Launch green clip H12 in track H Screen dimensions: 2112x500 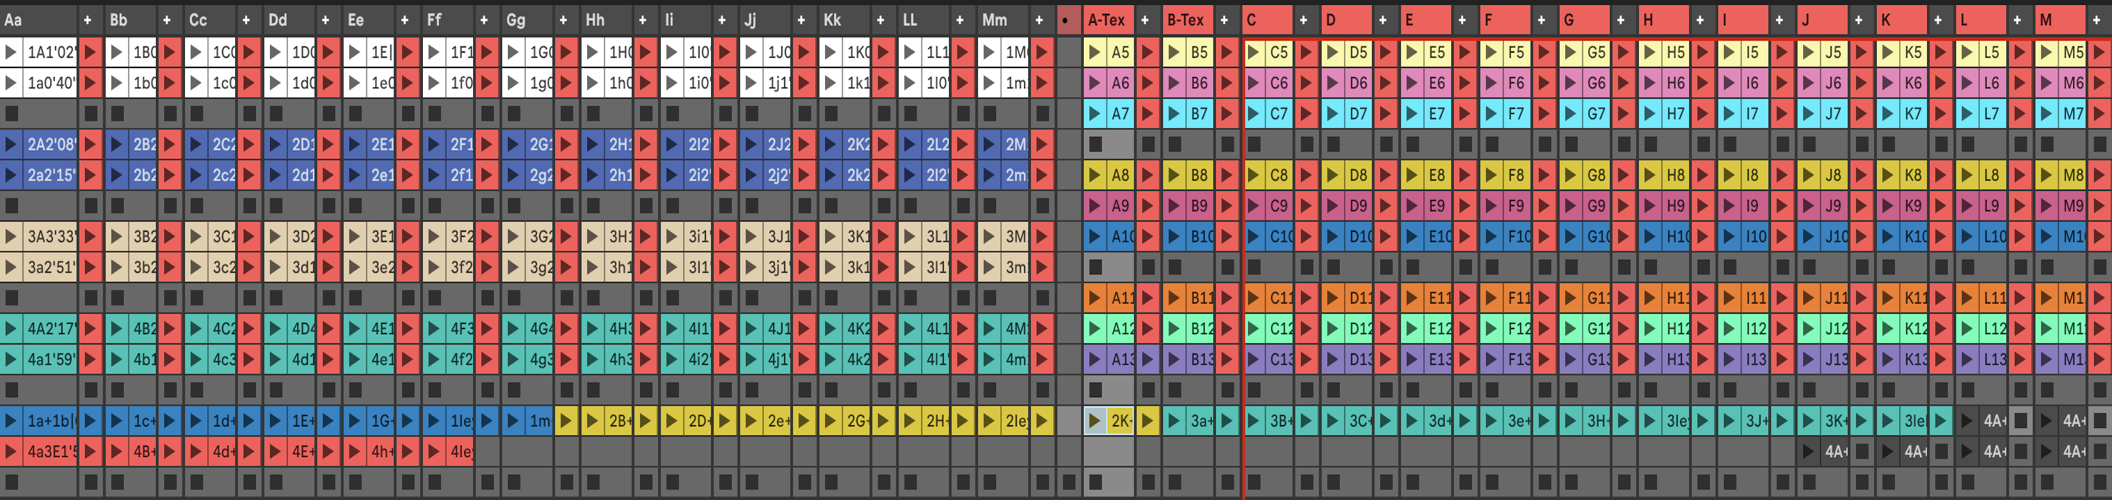(1650, 329)
